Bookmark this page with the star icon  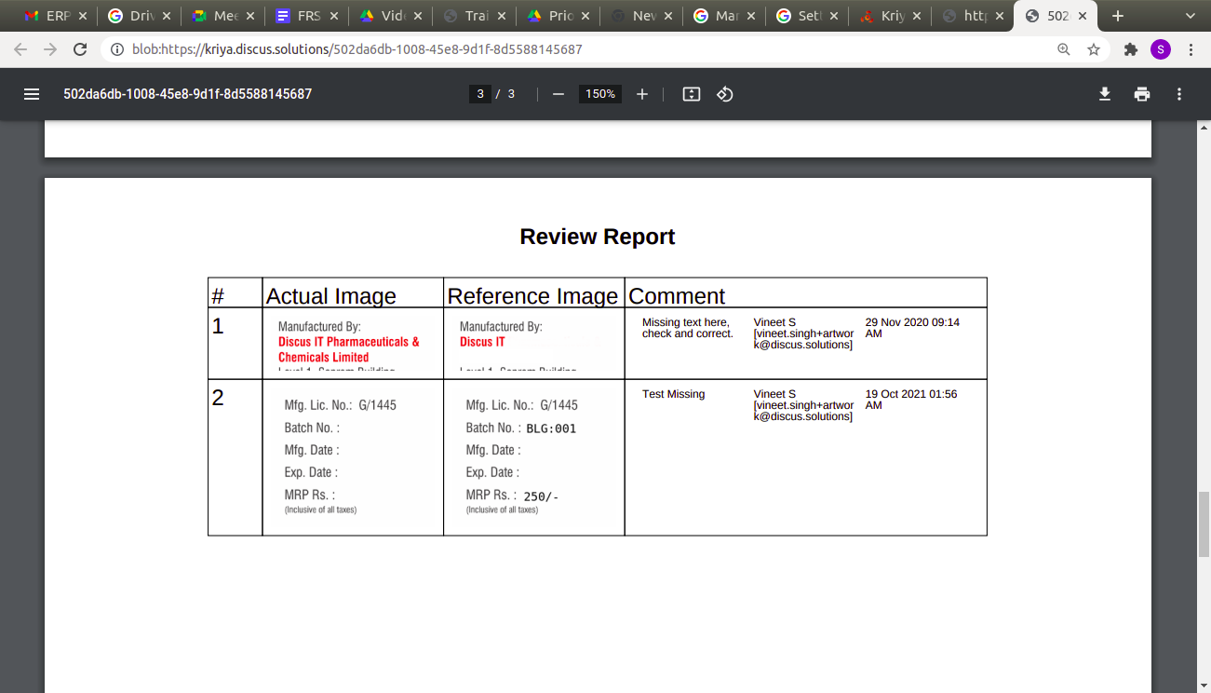1094,49
